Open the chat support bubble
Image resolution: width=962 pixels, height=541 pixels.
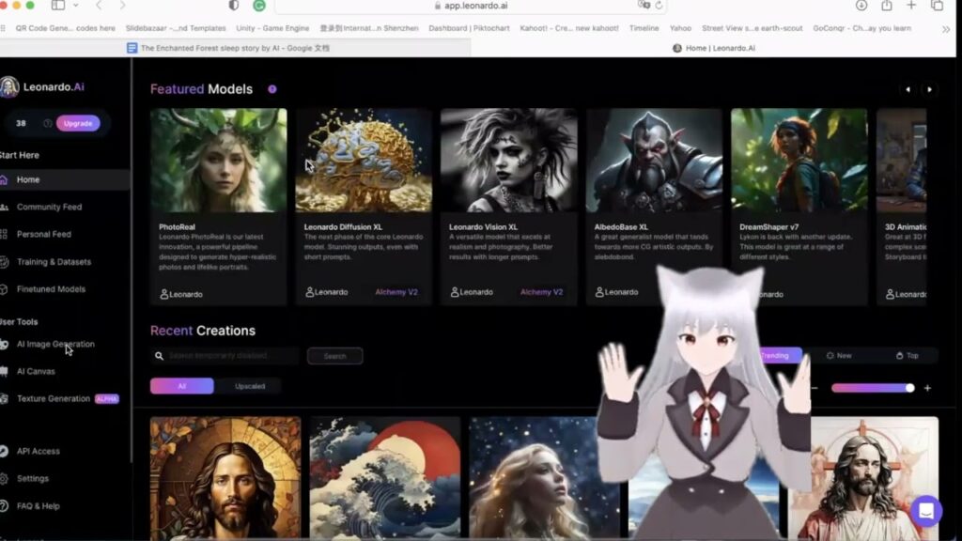click(925, 510)
